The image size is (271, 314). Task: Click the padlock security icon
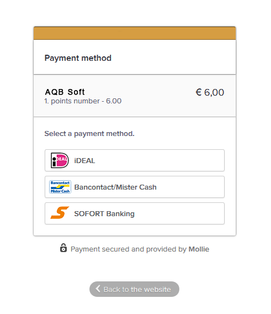[63, 248]
